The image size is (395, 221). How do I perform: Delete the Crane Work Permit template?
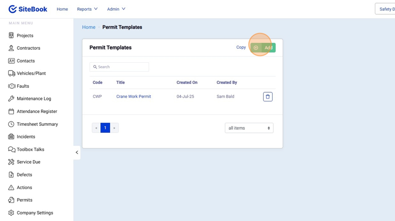pos(268,97)
